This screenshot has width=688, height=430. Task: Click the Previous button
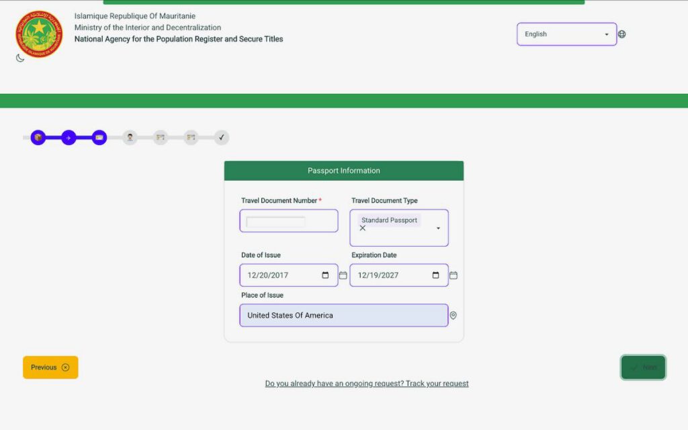click(50, 368)
